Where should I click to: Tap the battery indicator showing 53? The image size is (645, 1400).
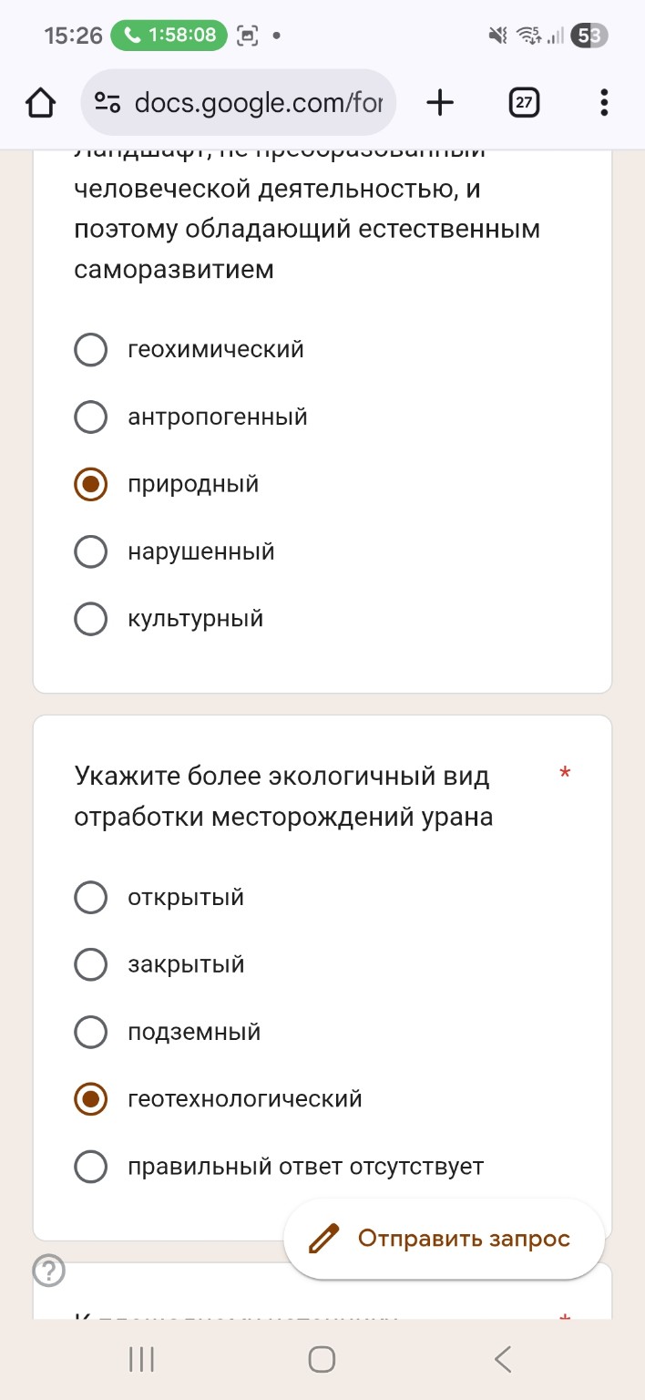click(x=588, y=36)
